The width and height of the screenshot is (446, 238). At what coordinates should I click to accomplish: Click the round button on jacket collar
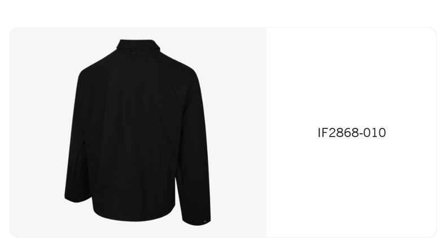point(133,52)
